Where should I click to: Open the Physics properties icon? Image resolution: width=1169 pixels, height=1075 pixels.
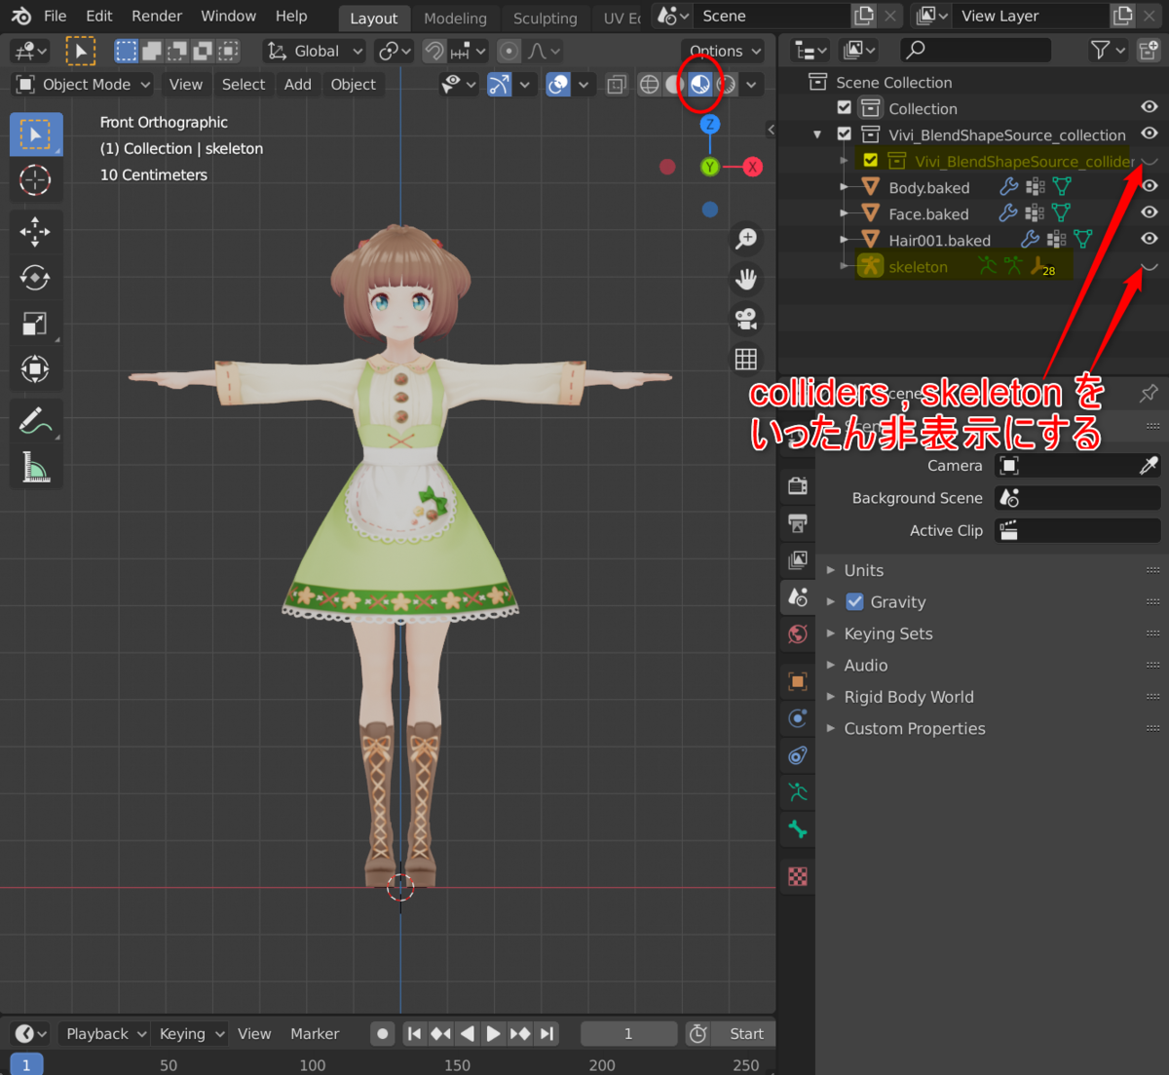[798, 718]
